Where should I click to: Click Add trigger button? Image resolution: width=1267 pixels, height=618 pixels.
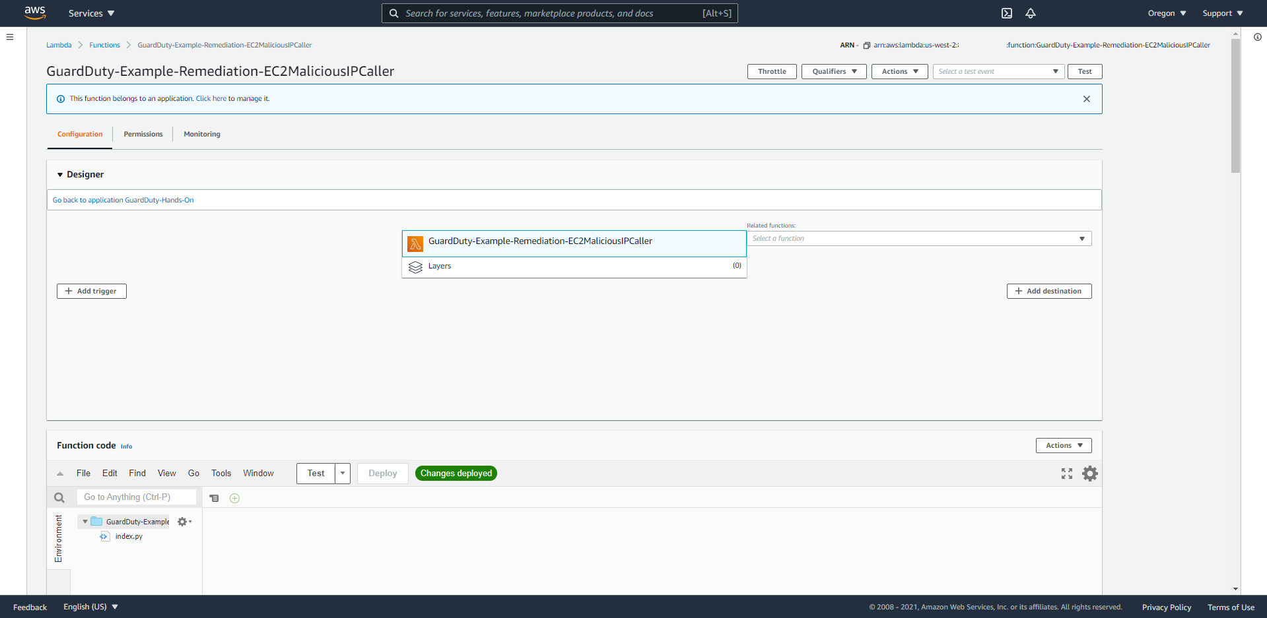coord(92,292)
